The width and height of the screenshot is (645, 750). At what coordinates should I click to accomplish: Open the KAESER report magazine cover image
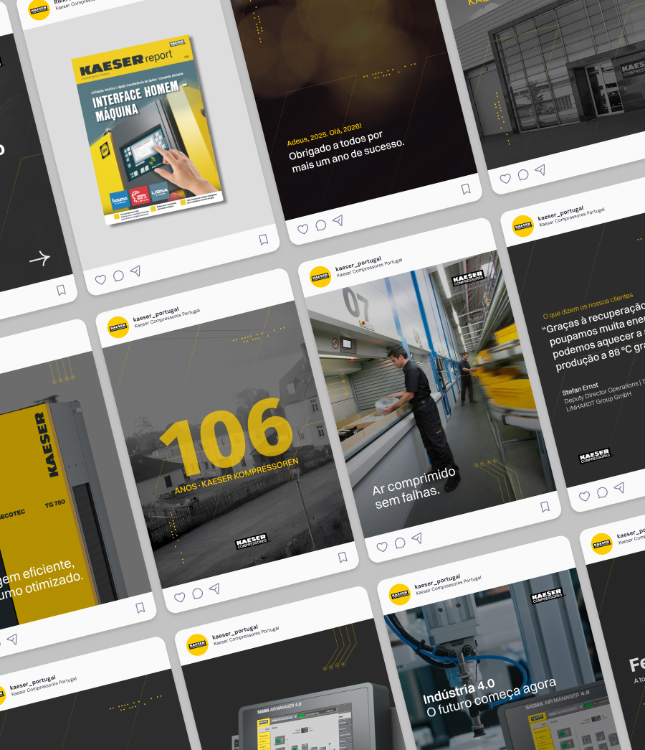point(148,129)
